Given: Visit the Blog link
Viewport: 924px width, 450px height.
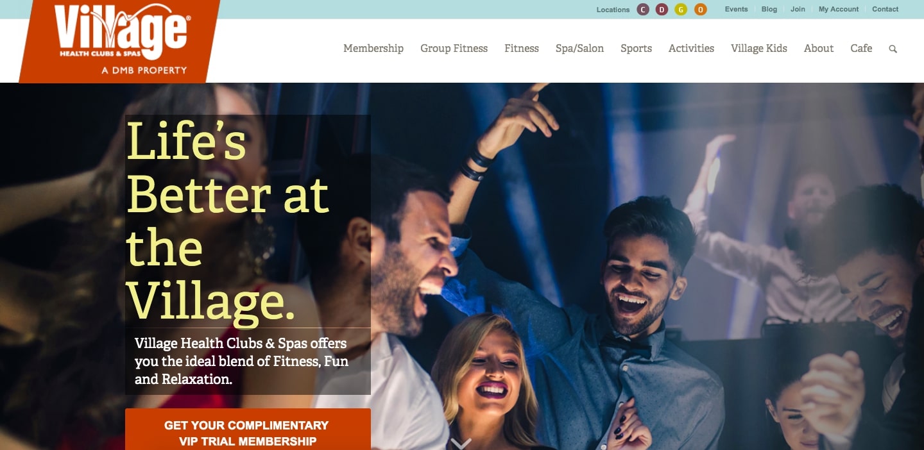Looking at the screenshot, I should coord(769,9).
